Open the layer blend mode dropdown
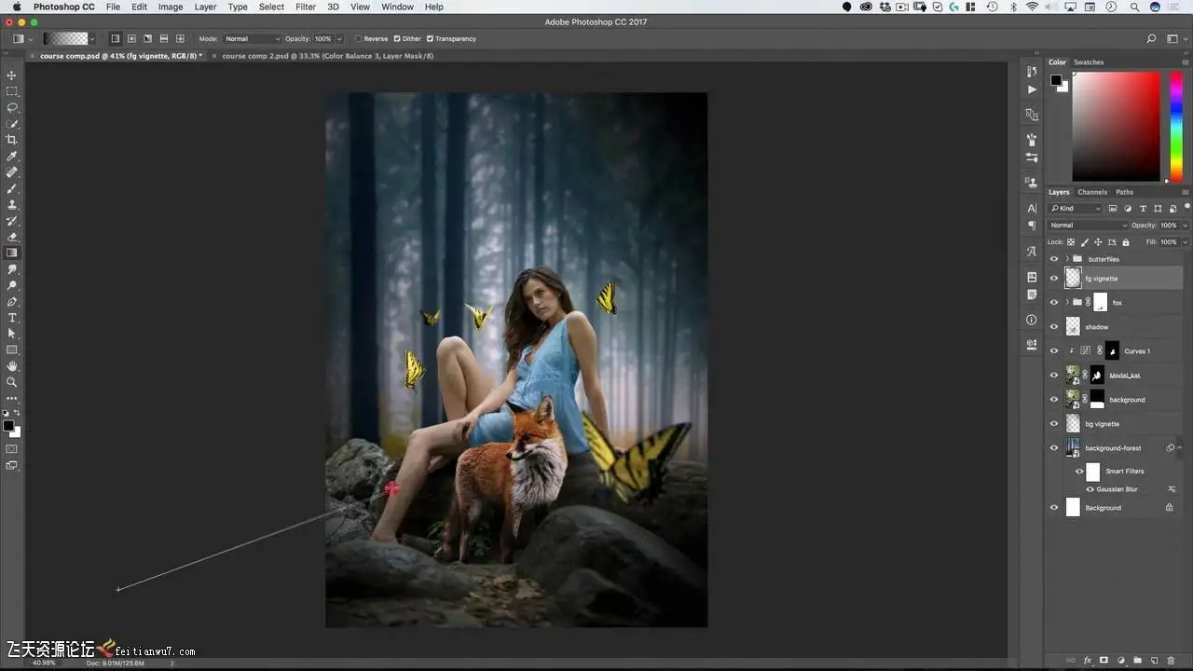Viewport: 1193px width, 671px height. tap(1088, 226)
